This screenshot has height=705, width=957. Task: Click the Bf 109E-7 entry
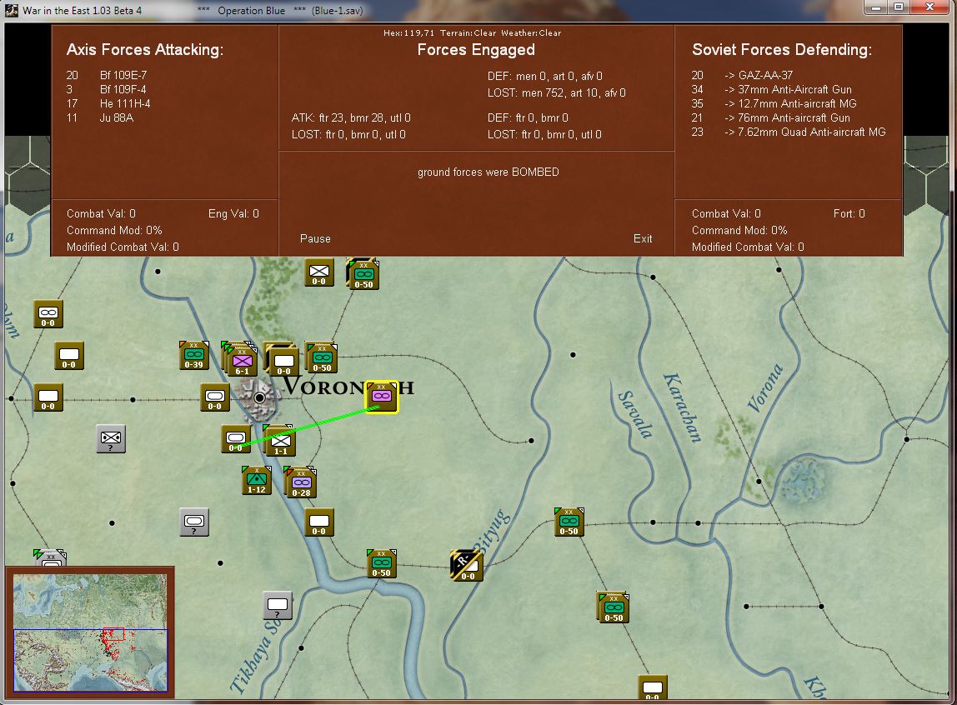coord(123,75)
